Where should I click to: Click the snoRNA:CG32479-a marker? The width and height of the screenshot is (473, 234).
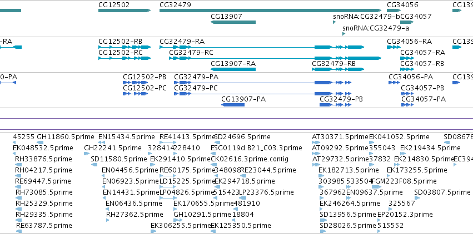tap(343, 34)
